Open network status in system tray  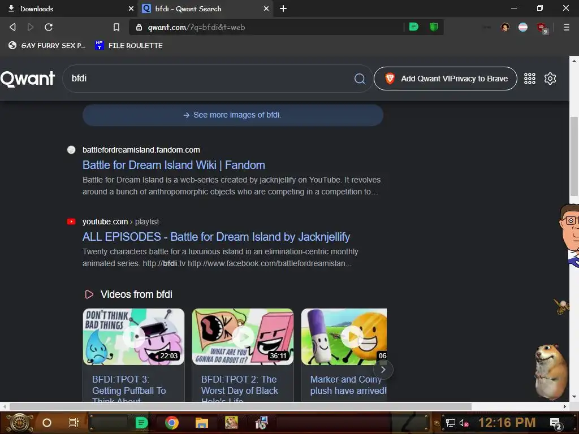450,423
